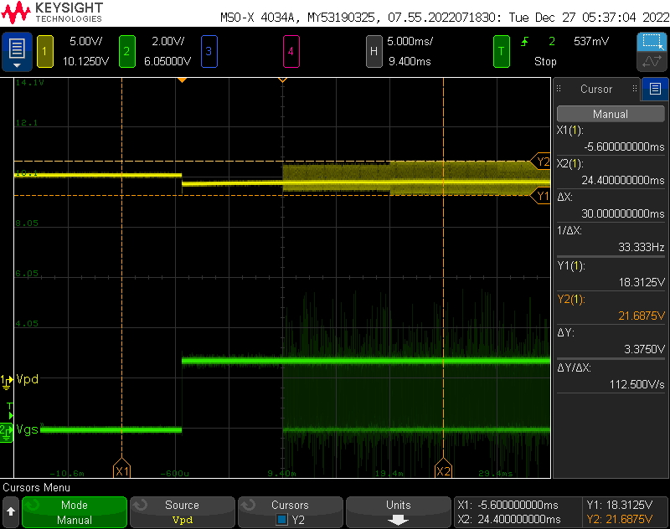Open the Source Vpd selection softkey
Image resolution: width=670 pixels, height=529 pixels.
[182, 511]
